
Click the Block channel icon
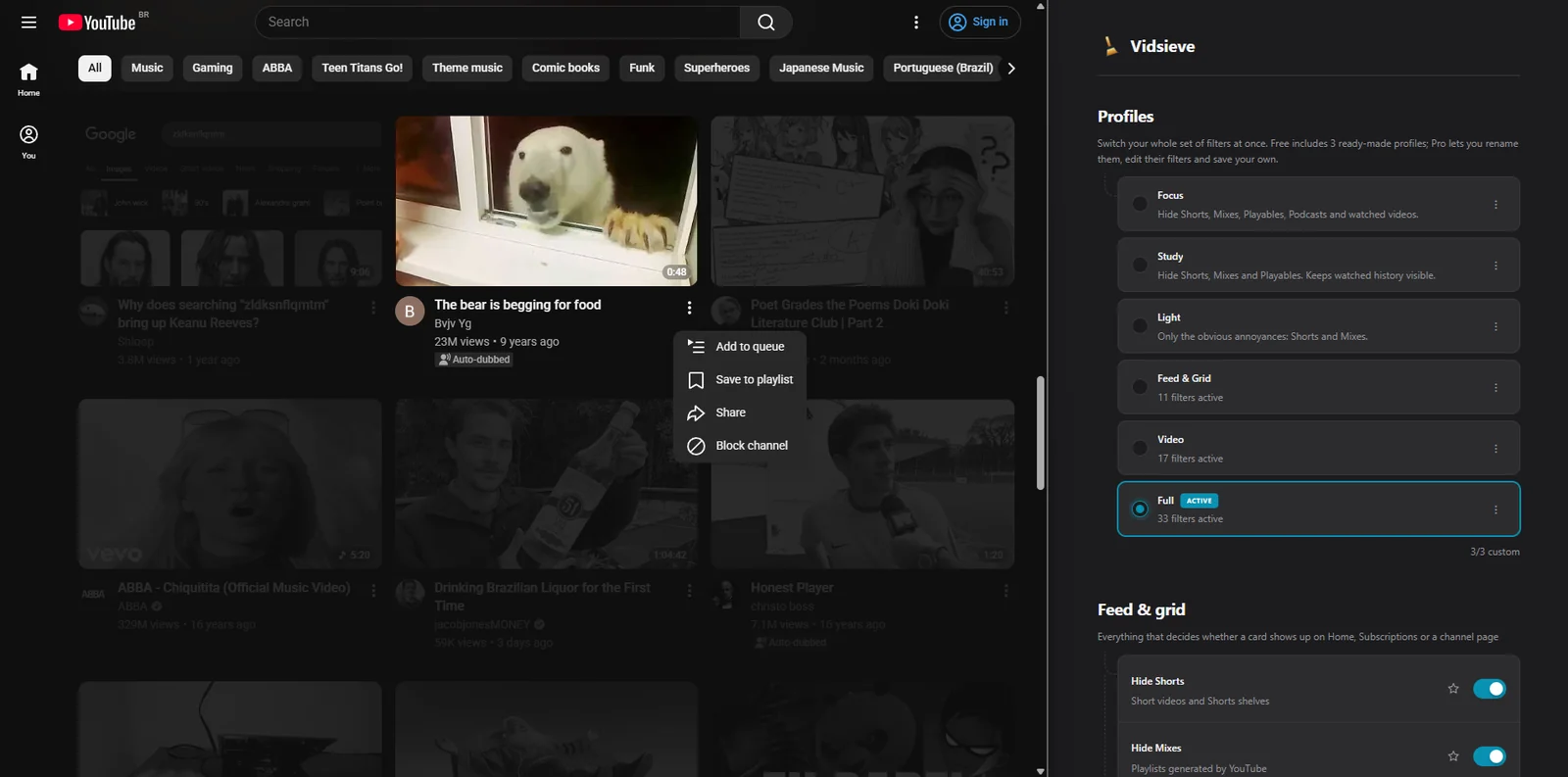[x=696, y=446]
